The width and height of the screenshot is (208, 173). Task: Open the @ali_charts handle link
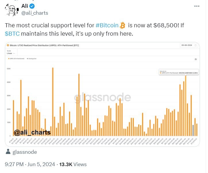tap(35, 13)
